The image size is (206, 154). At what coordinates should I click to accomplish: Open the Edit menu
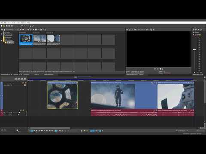[x=5, y=23]
